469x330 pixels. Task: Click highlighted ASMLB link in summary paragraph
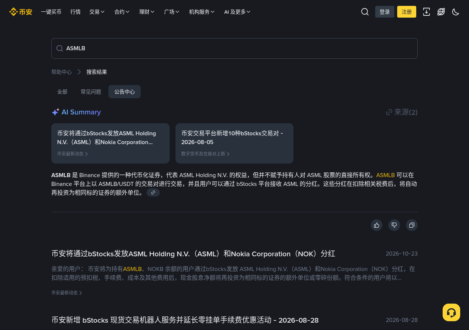385,175
